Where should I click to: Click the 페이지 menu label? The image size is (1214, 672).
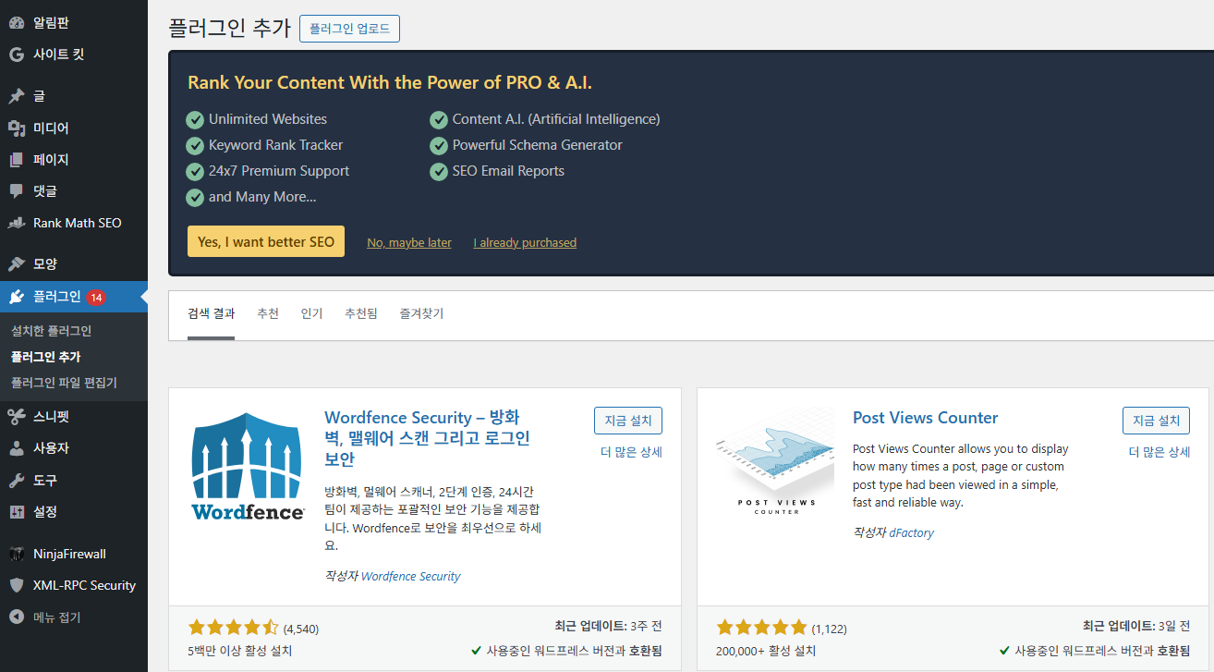pyautogui.click(x=51, y=159)
